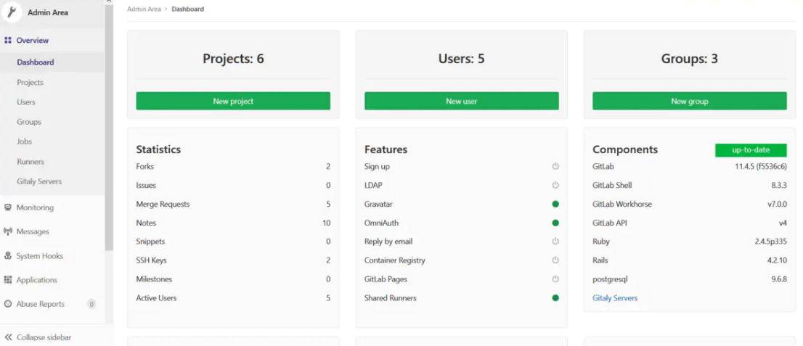803x346 pixels.
Task: Click the OmniAuth green status dot
Action: 555,223
